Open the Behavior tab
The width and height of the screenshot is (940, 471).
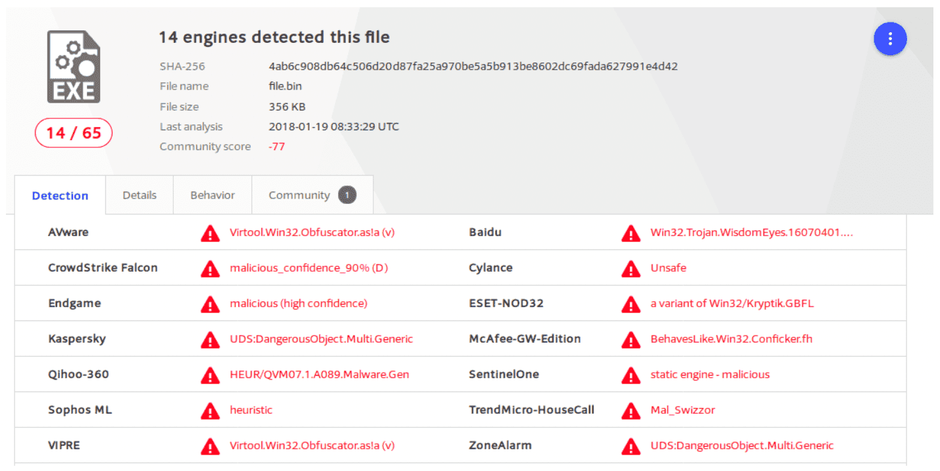[x=213, y=195]
